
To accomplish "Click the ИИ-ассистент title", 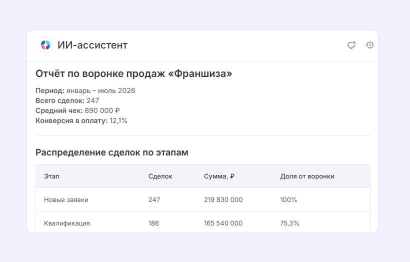I will 92,45.
